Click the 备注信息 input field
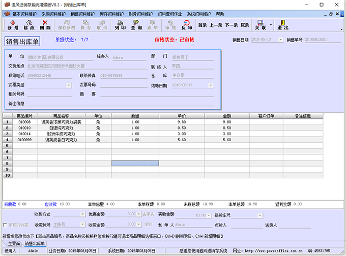This screenshot has height=256, width=346. tap(122, 103)
